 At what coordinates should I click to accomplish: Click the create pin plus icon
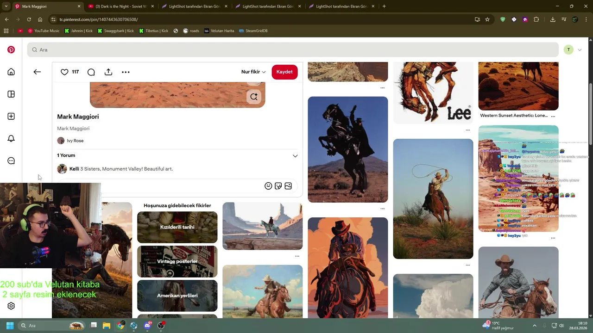(x=11, y=116)
